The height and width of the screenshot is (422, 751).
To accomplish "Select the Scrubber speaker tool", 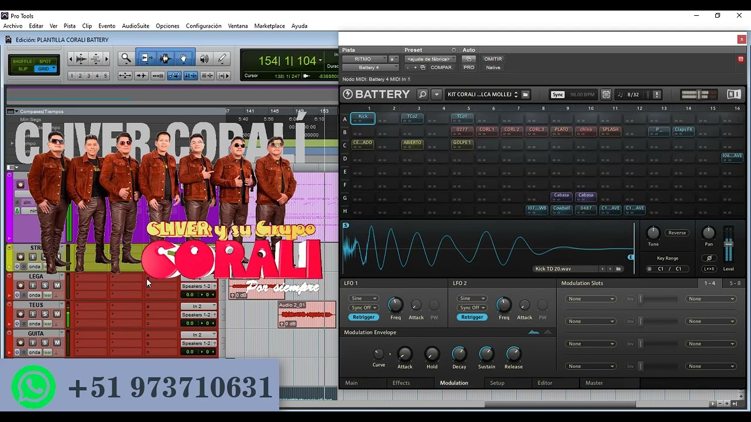I will pos(204,59).
